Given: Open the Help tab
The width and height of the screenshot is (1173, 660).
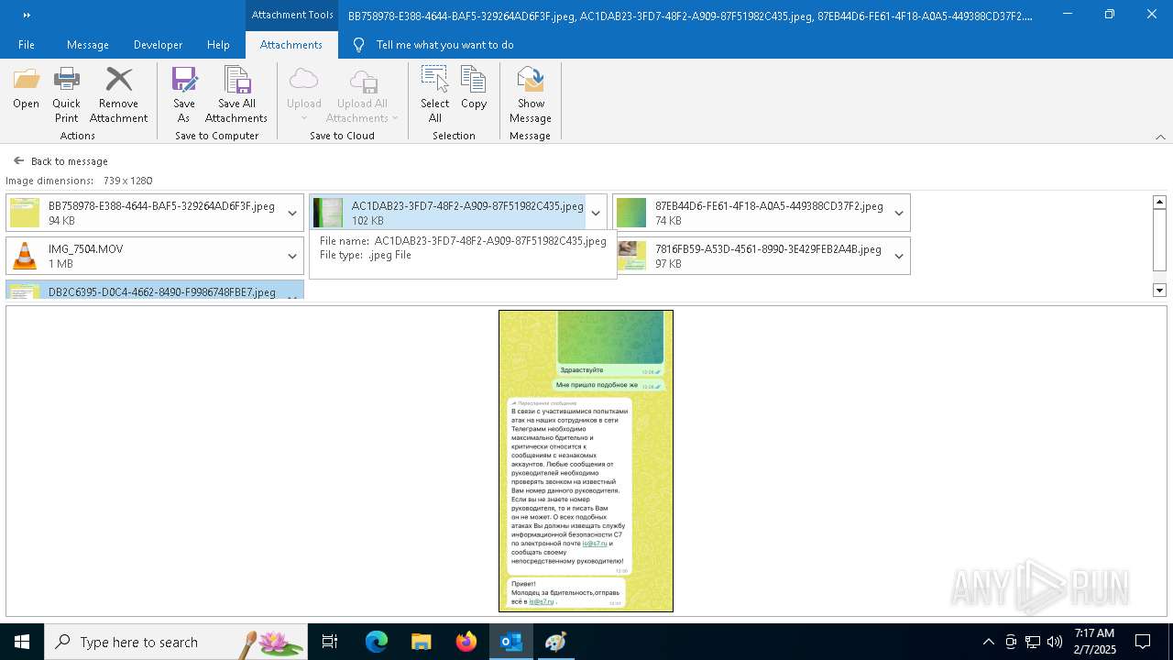Looking at the screenshot, I should coord(218,45).
